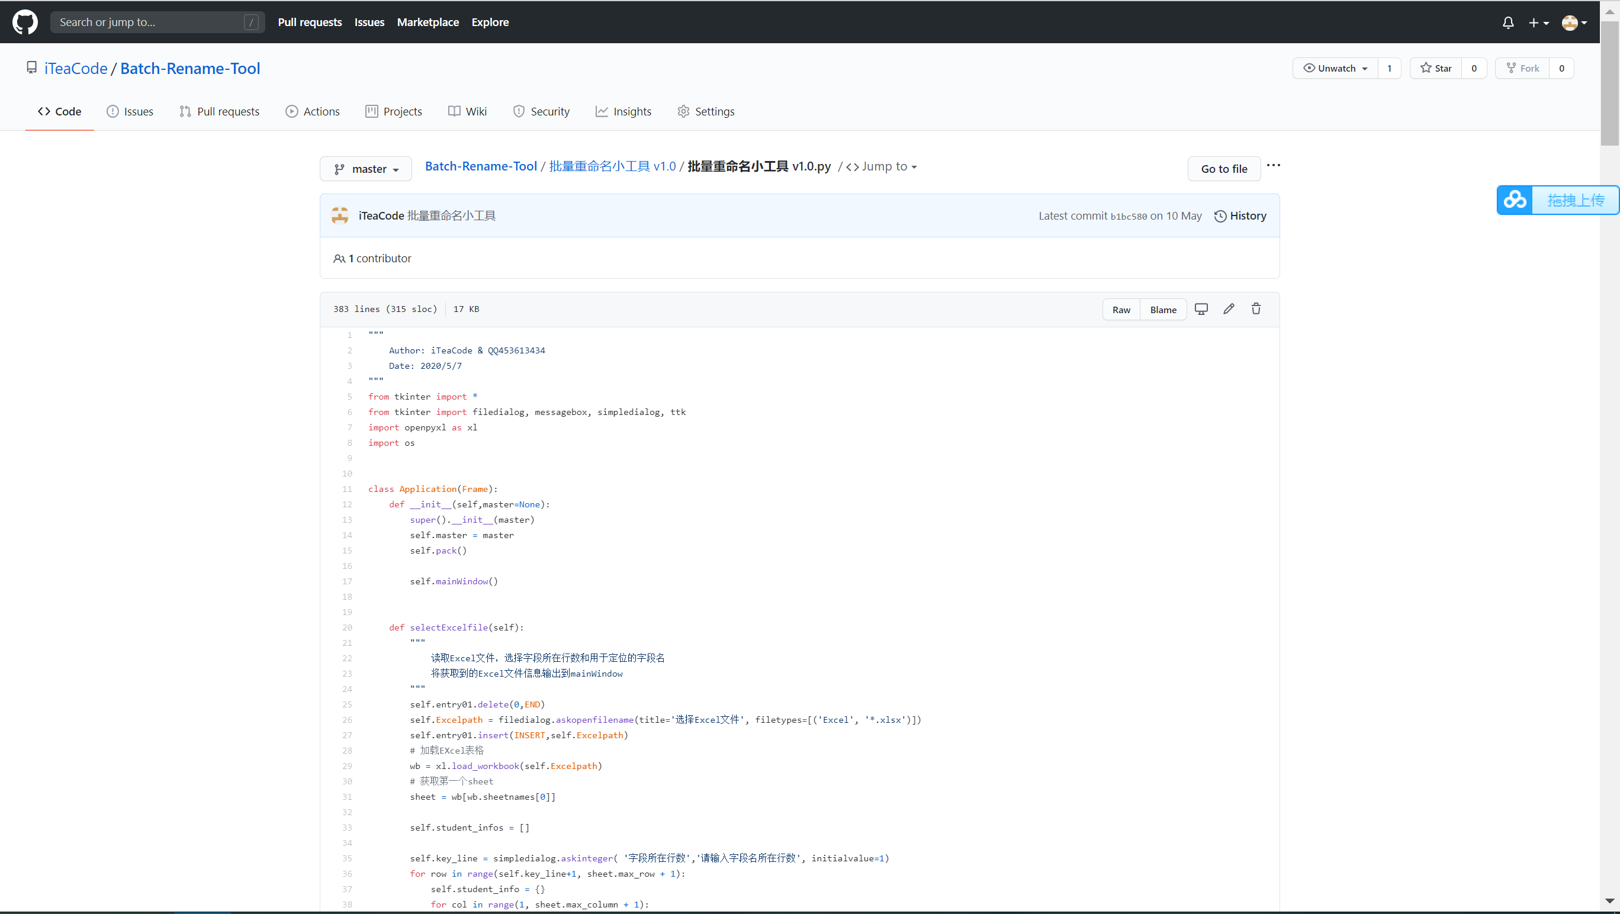
Task: Click the slash shortcut hint in search
Action: (251, 22)
